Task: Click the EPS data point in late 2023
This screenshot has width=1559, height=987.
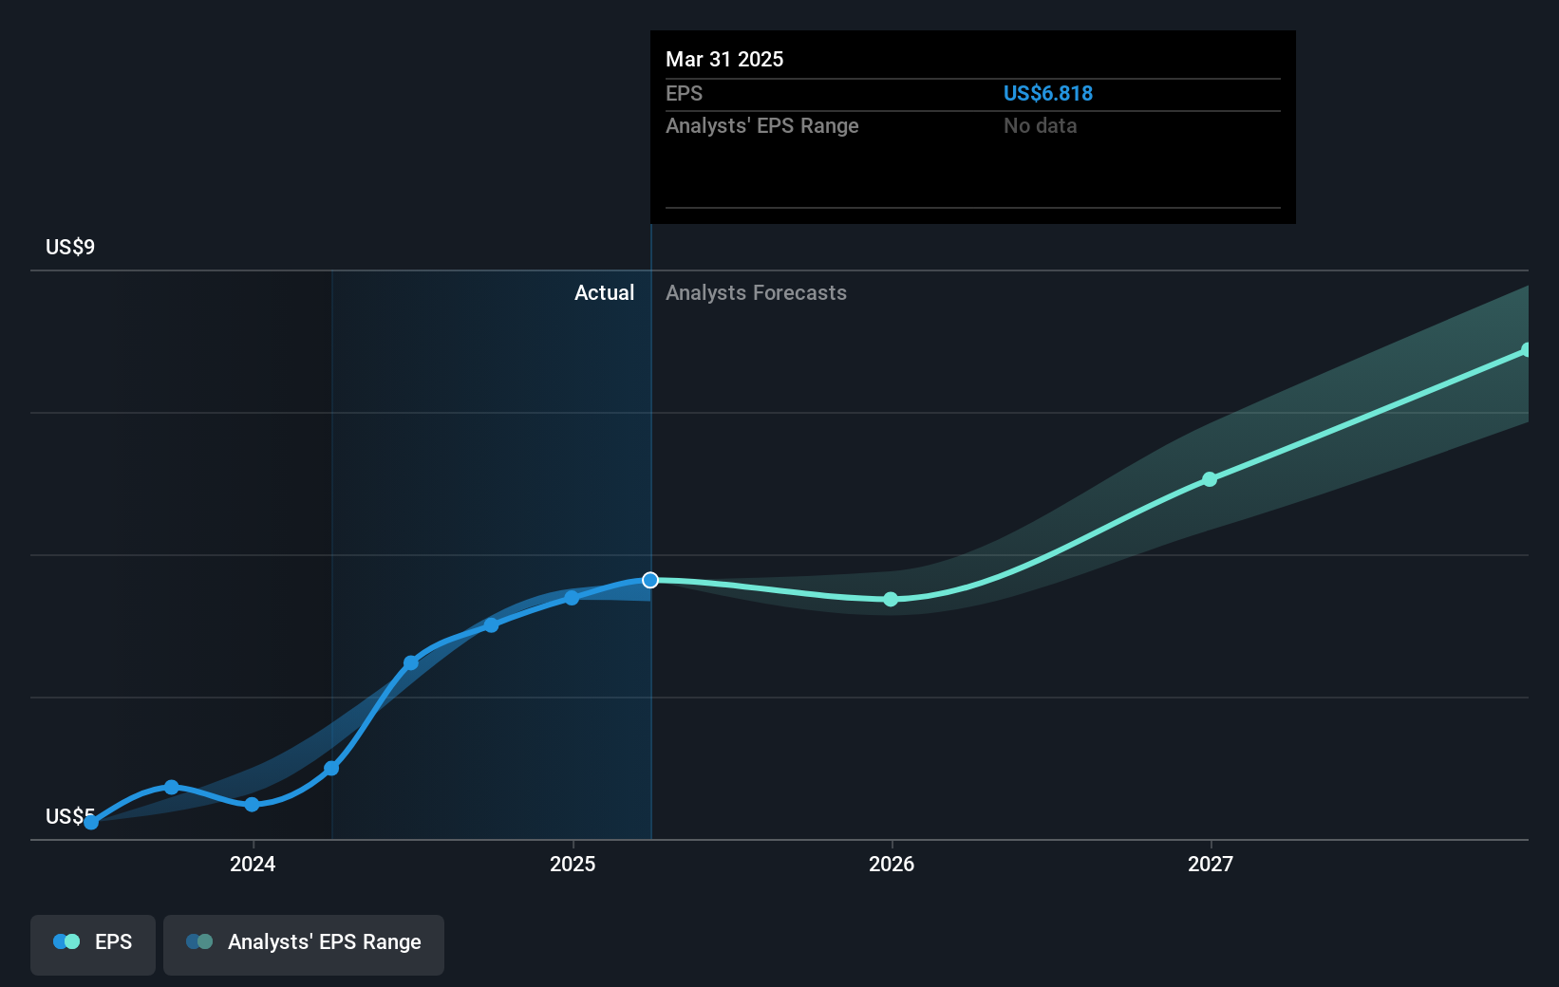Action: click(x=171, y=787)
